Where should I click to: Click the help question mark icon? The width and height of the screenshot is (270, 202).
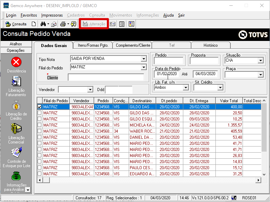(74, 24)
